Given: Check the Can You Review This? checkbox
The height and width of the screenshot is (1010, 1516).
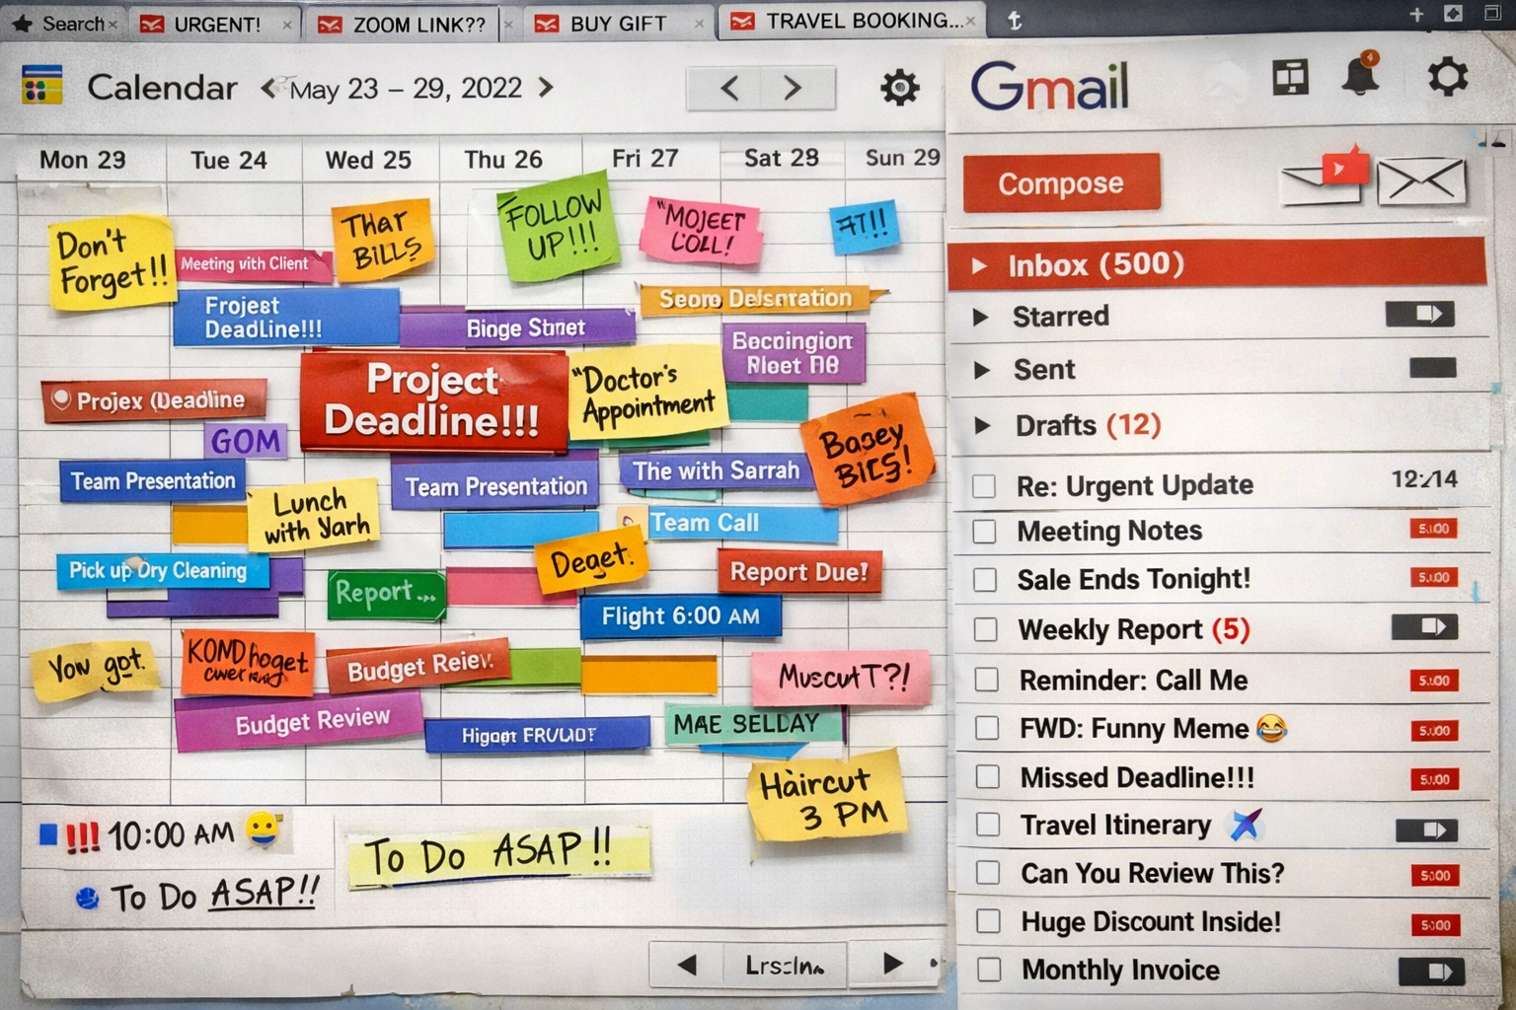Looking at the screenshot, I should (x=988, y=873).
